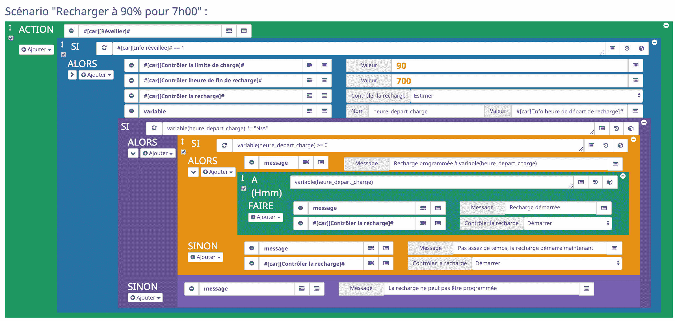Open command picker in A (Hmm) block

tap(581, 182)
